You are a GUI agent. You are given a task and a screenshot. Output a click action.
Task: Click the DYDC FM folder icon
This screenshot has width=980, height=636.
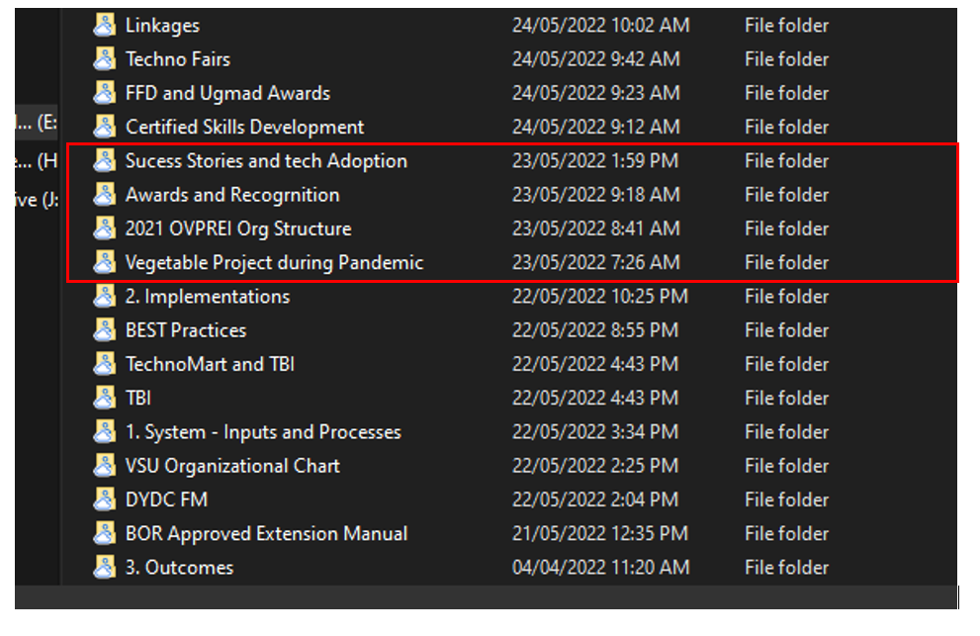(104, 500)
